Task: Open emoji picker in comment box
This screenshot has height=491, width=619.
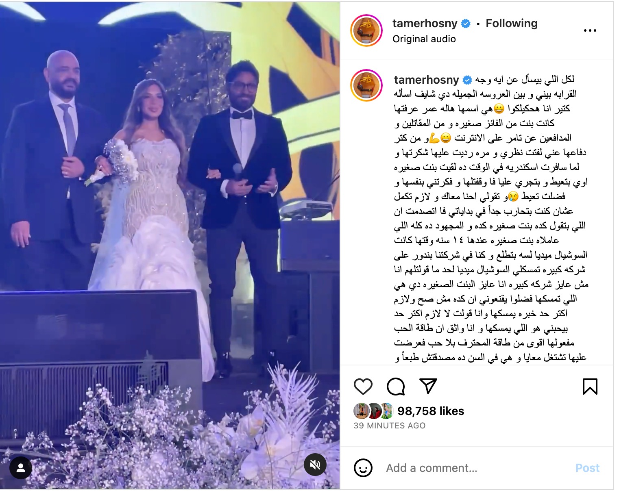Action: [363, 468]
